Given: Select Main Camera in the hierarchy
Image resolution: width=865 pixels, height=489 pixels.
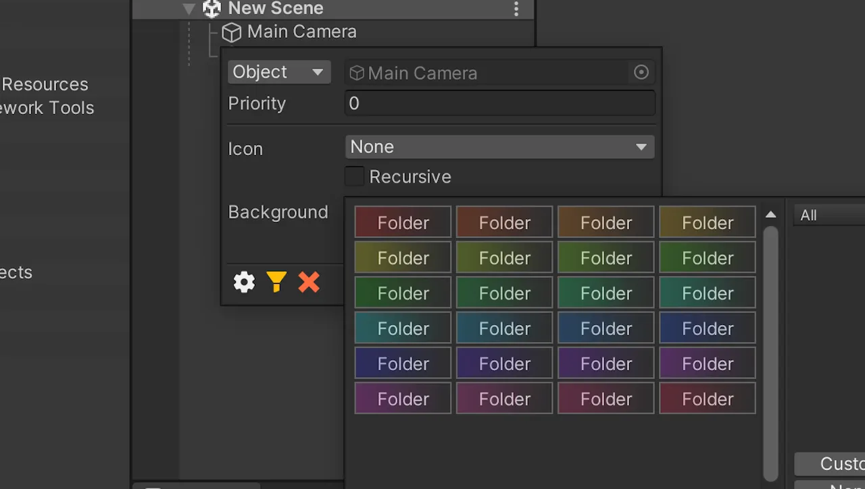Looking at the screenshot, I should [301, 32].
